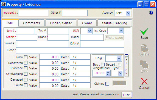Click the Property / Evidence title bar icon
157x100 pixels.
(4, 4)
